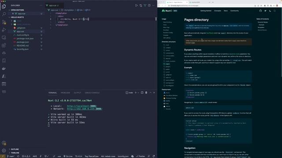Open the GitHub icon on Nuxt docs
This screenshot has width=282, height=158.
(x=260, y=11)
